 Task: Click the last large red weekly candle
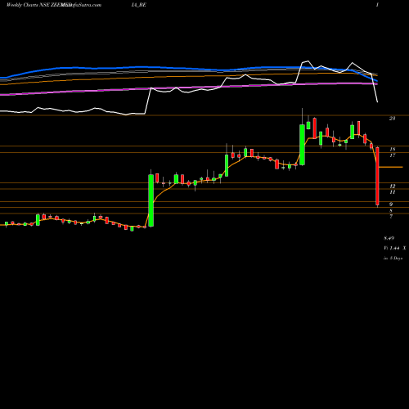377,176
